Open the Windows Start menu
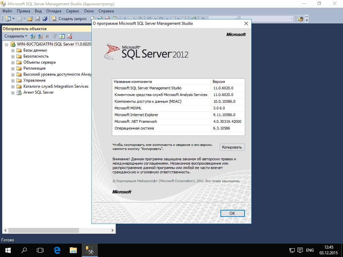 (x=8, y=250)
